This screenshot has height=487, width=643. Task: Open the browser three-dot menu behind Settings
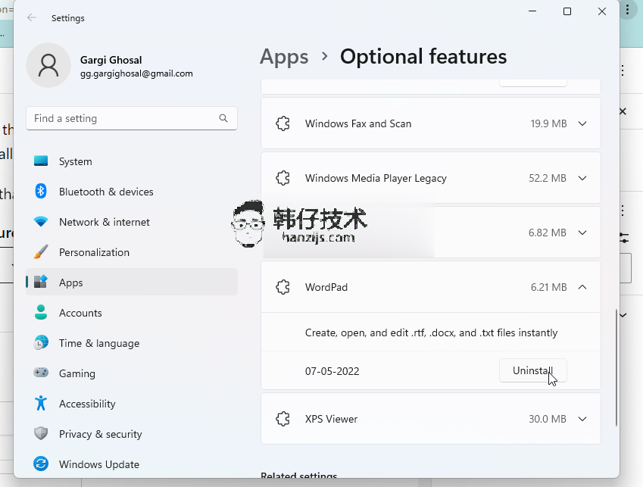(627, 11)
